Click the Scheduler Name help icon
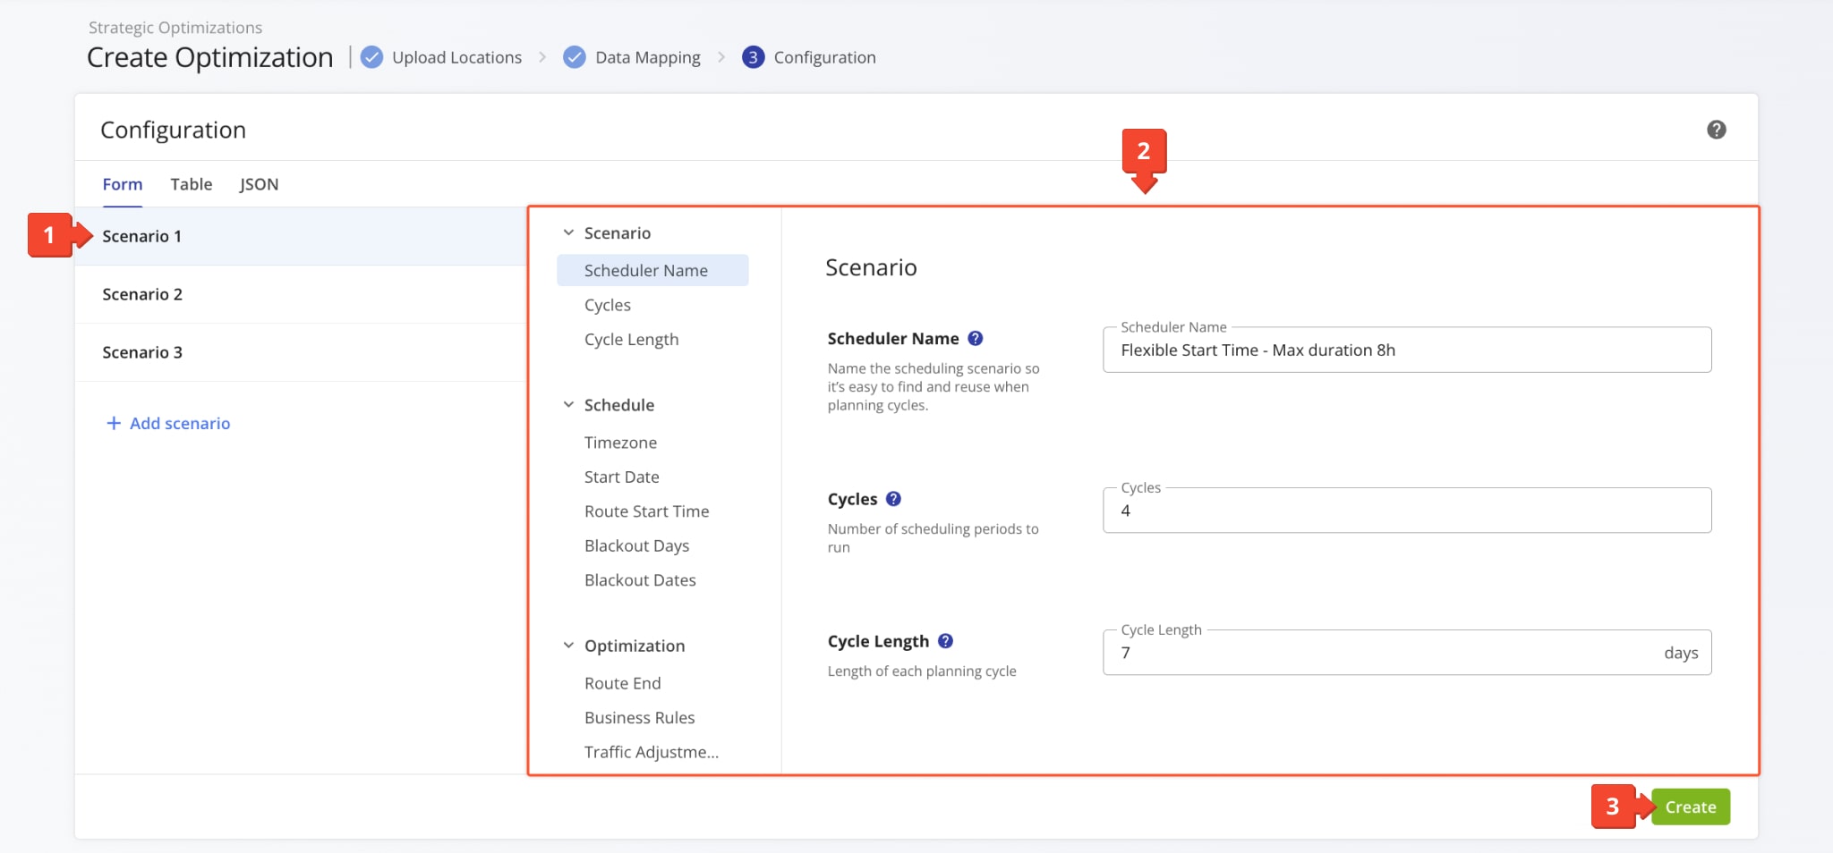 (976, 338)
